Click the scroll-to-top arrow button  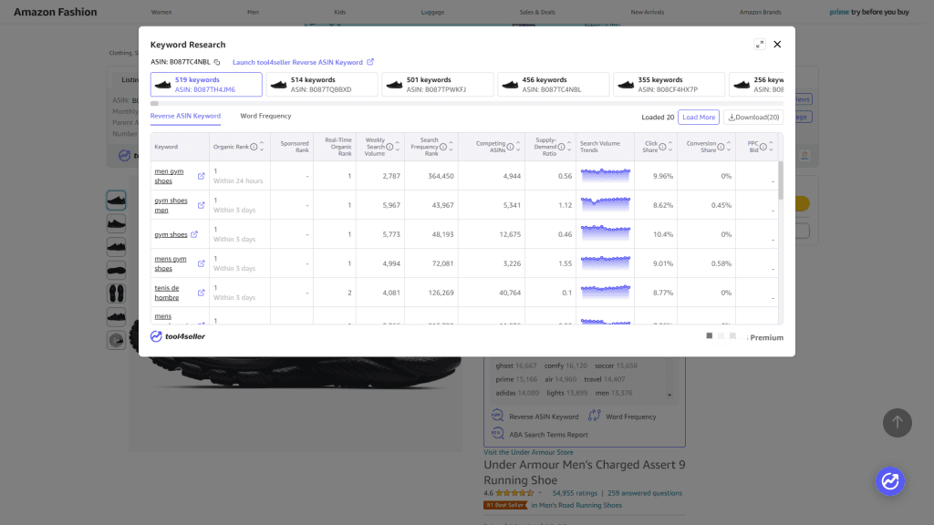click(898, 423)
